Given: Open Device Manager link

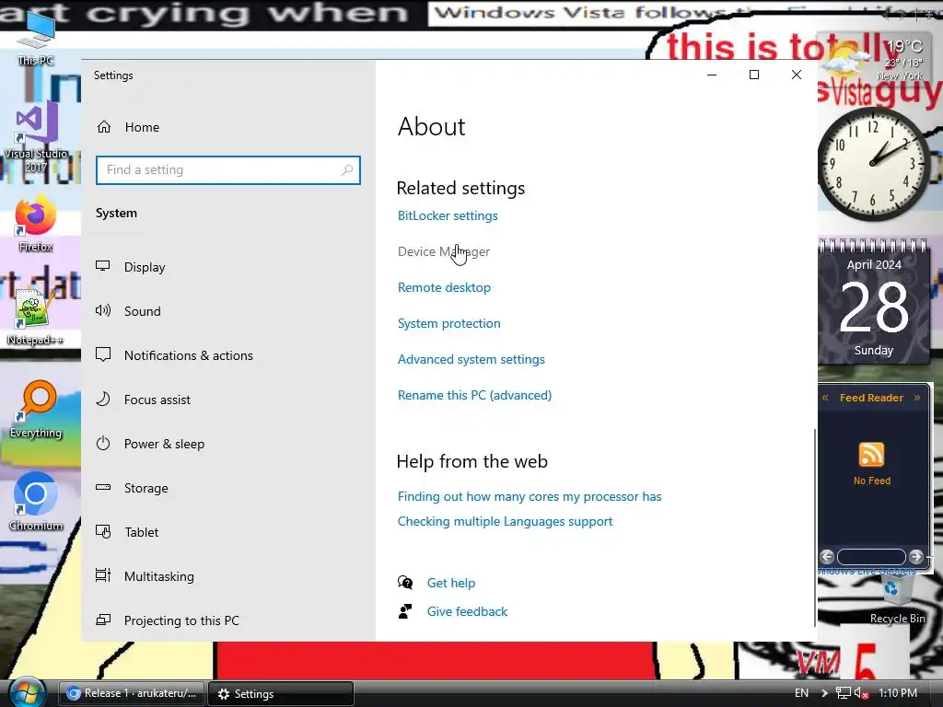Looking at the screenshot, I should pos(444,251).
